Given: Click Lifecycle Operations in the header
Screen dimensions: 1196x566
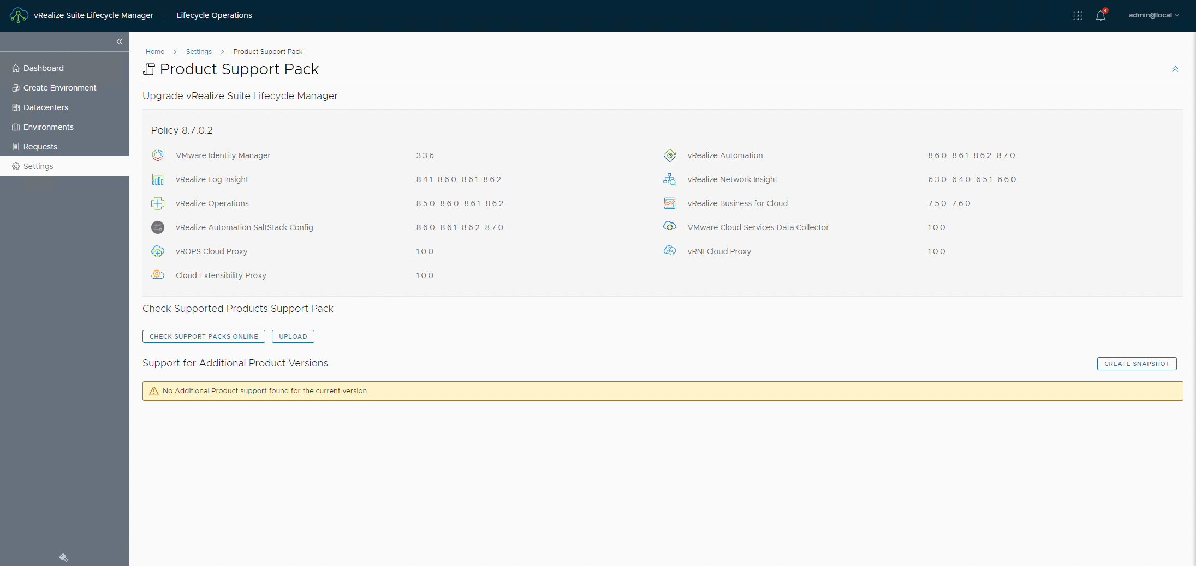Looking at the screenshot, I should tap(214, 15).
